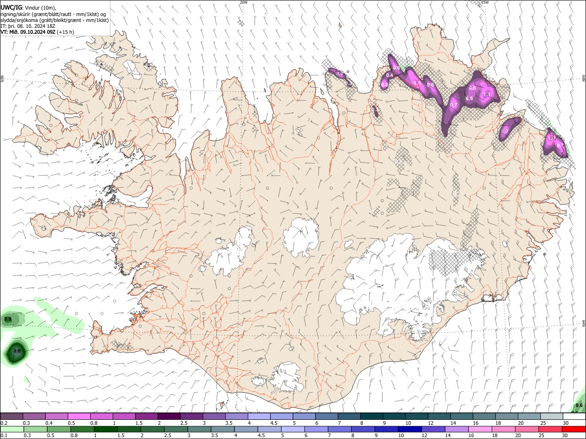Select the blue rain swatch between 9 and 10

387,429
